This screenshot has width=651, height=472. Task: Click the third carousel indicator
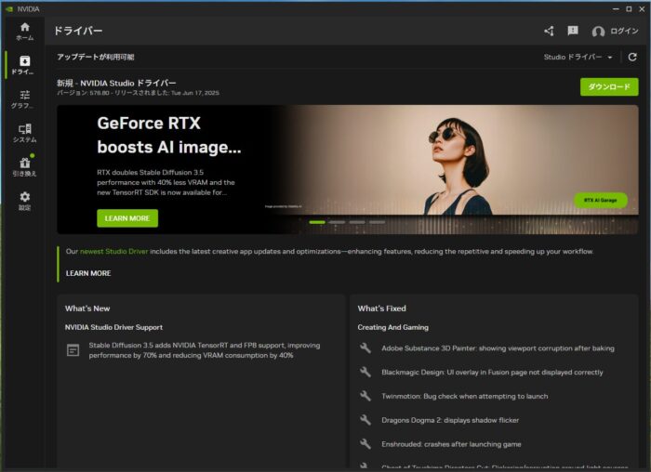(x=357, y=222)
